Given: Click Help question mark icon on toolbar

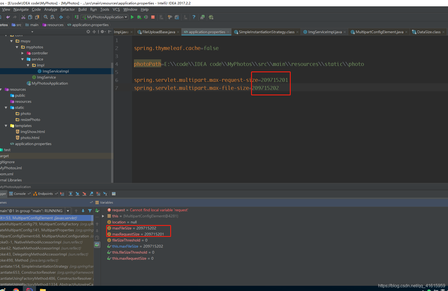Looking at the screenshot, I should (x=194, y=17).
